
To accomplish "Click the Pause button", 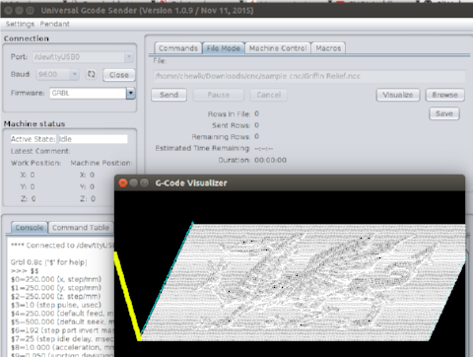I will coord(219,95).
